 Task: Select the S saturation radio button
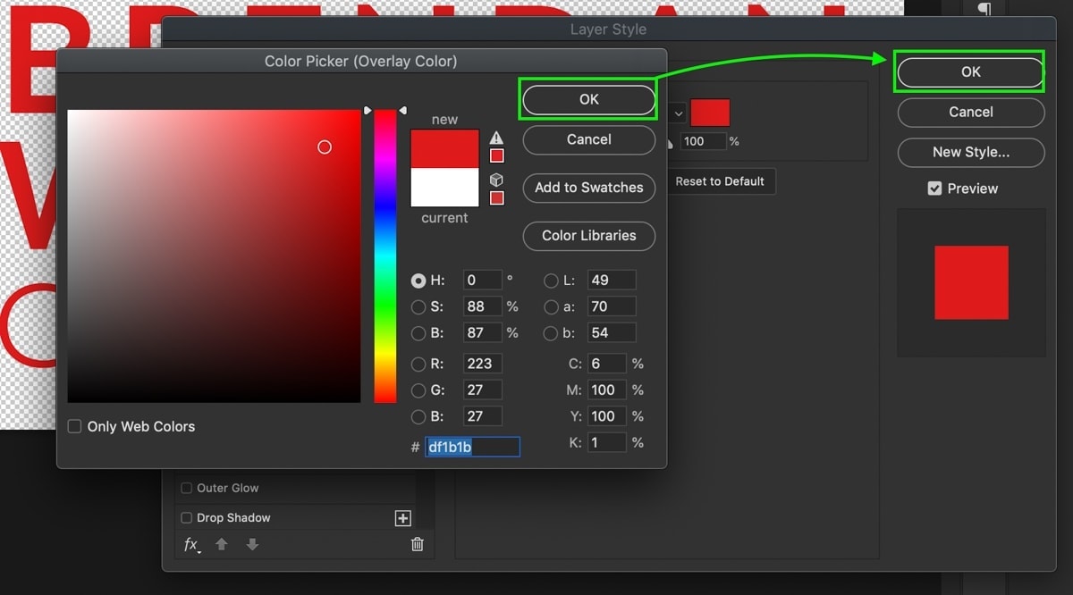(x=418, y=306)
